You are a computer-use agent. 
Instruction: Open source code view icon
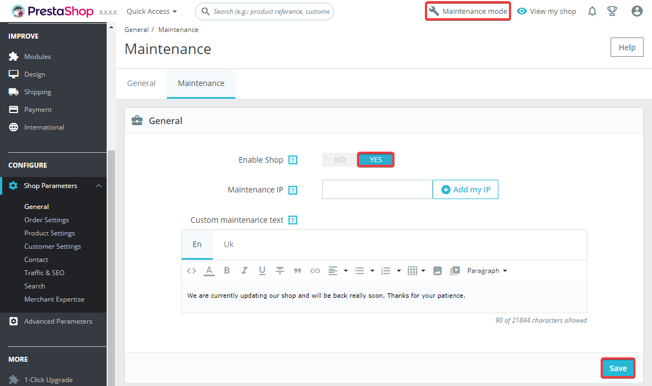coord(191,271)
